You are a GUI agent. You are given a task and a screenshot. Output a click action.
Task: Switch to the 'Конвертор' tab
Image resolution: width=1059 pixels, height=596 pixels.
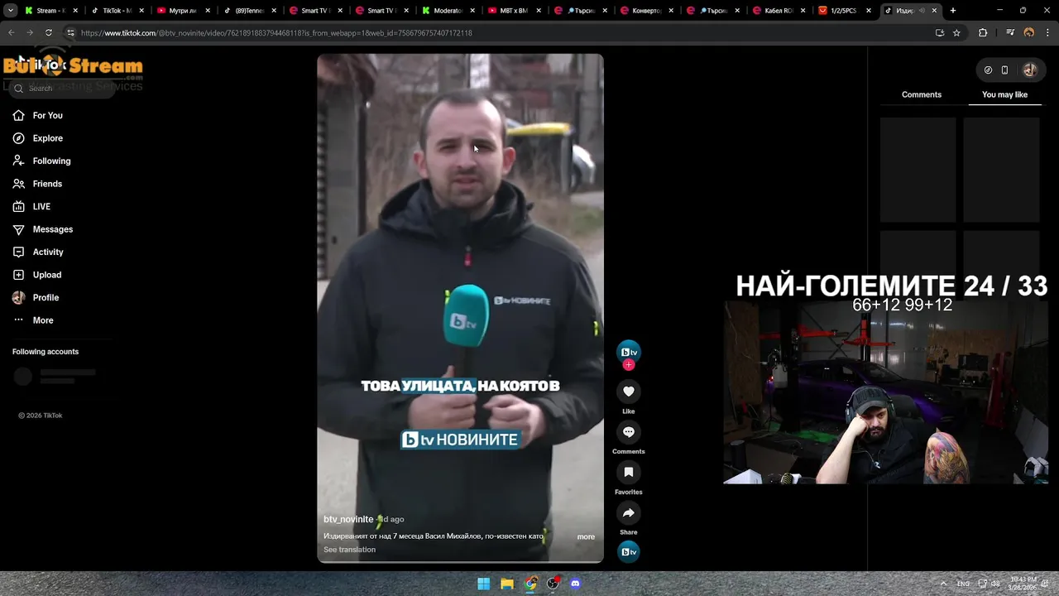[x=645, y=11]
